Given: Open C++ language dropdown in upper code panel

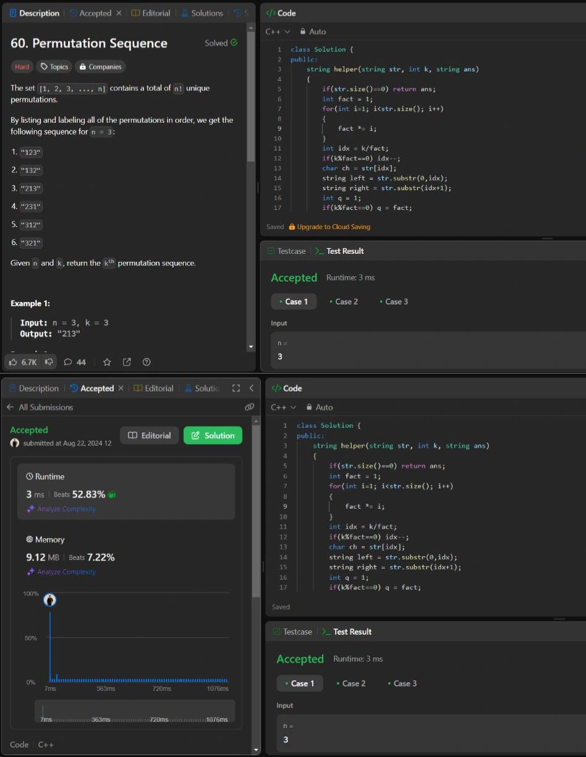Looking at the screenshot, I should pyautogui.click(x=277, y=31).
